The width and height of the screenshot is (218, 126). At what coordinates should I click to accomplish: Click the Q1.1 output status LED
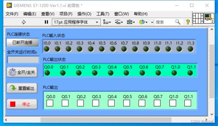pos(190,73)
